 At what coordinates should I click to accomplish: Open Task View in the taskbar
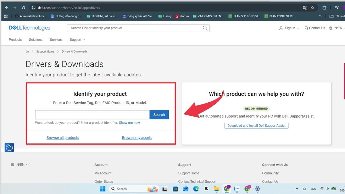pyautogui.click(x=165, y=189)
